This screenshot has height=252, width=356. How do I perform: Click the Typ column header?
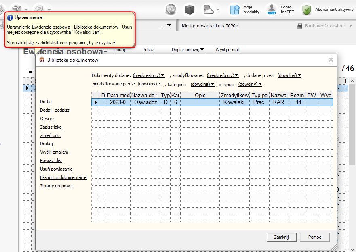pyautogui.click(x=166, y=95)
